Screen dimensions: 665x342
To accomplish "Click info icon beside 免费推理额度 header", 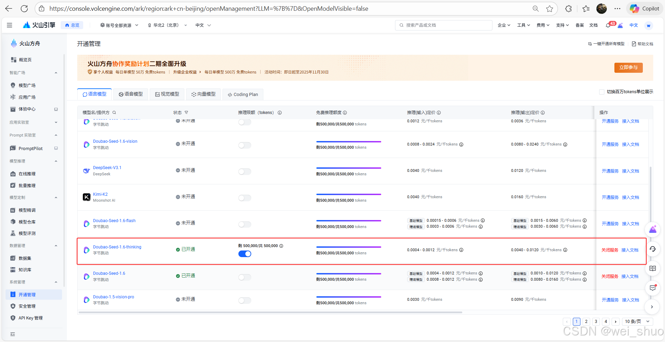I will pos(345,112).
